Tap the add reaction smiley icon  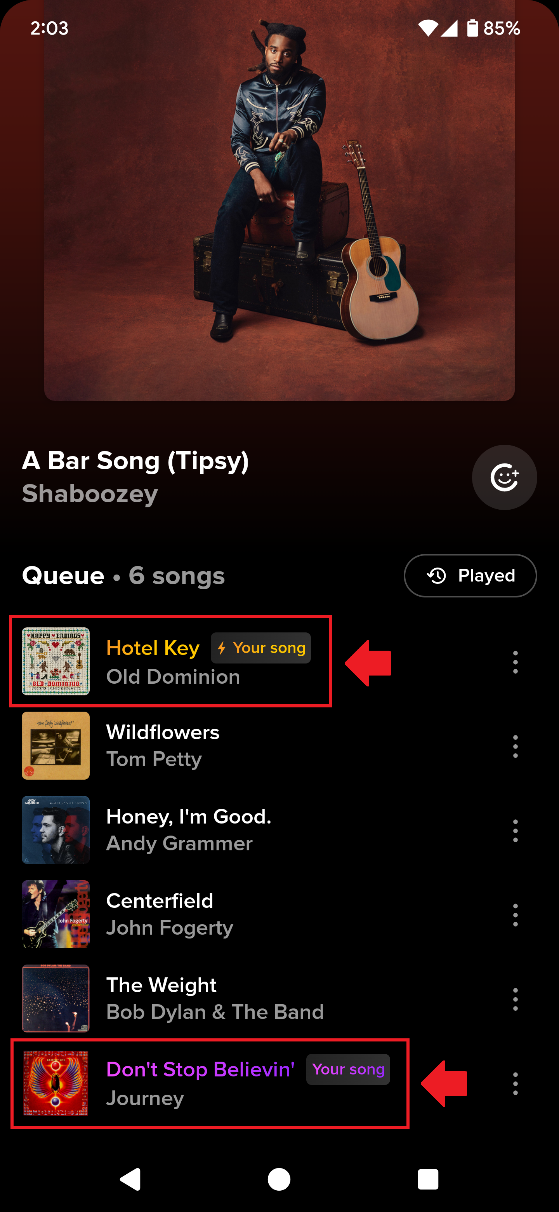tap(504, 477)
